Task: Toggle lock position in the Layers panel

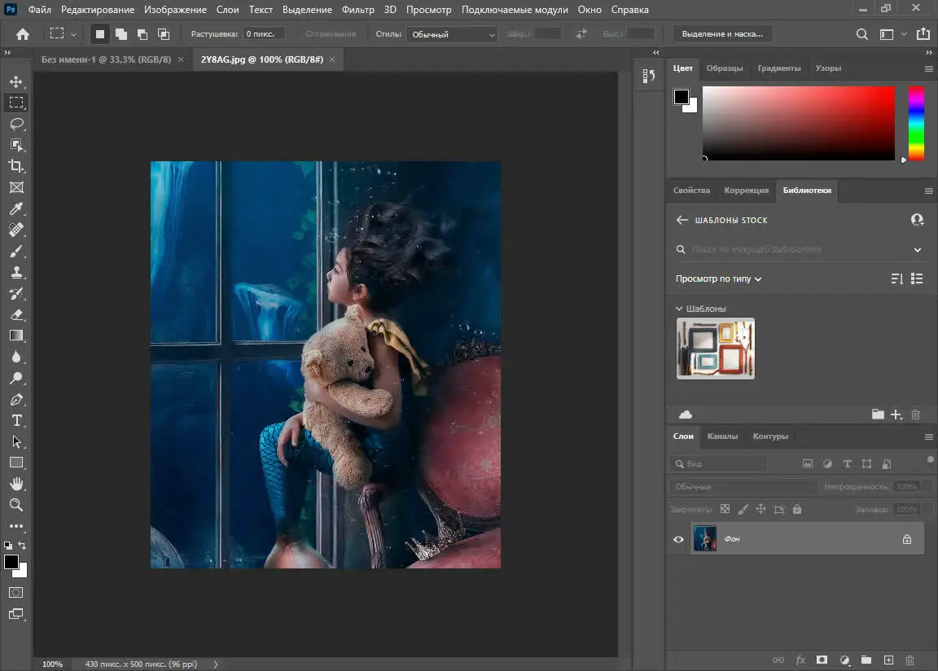Action: click(760, 508)
